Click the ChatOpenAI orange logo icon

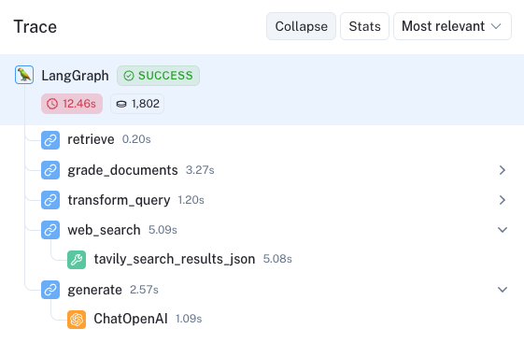click(77, 320)
